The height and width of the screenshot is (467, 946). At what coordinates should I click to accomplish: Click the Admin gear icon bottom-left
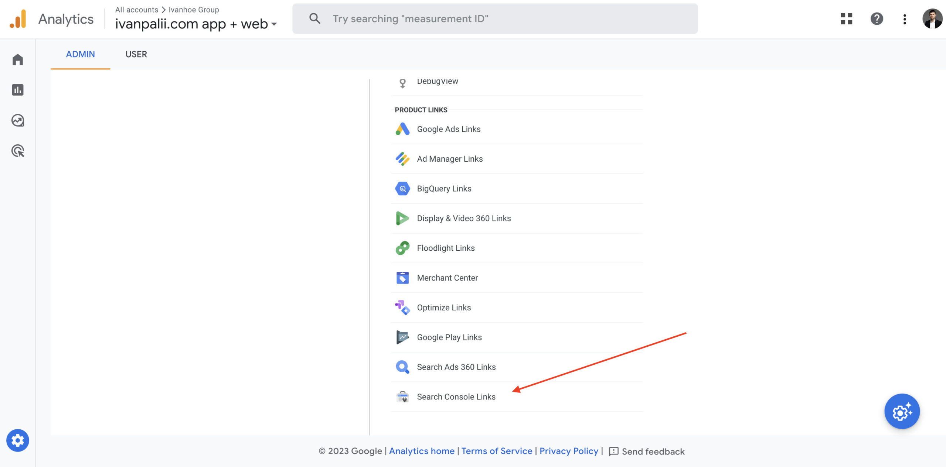point(17,440)
